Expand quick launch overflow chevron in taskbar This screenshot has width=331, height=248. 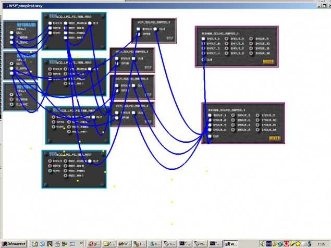(81, 243)
